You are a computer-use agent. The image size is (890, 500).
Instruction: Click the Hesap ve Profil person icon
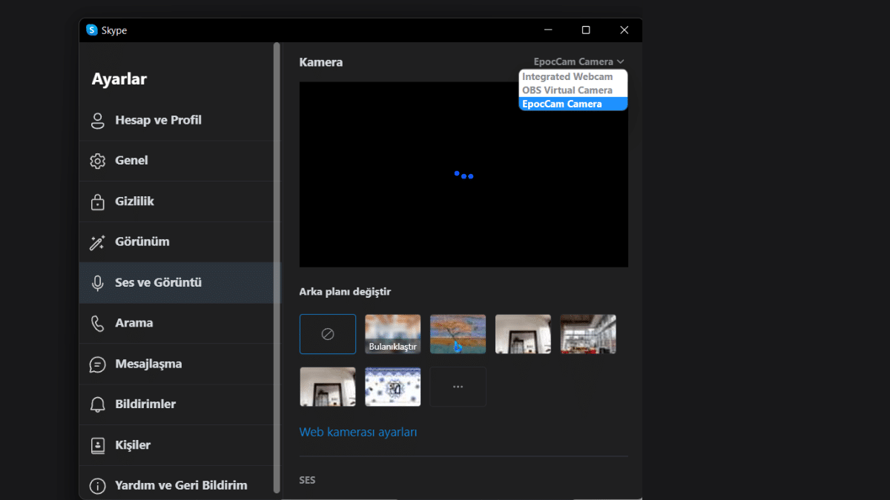tap(97, 121)
